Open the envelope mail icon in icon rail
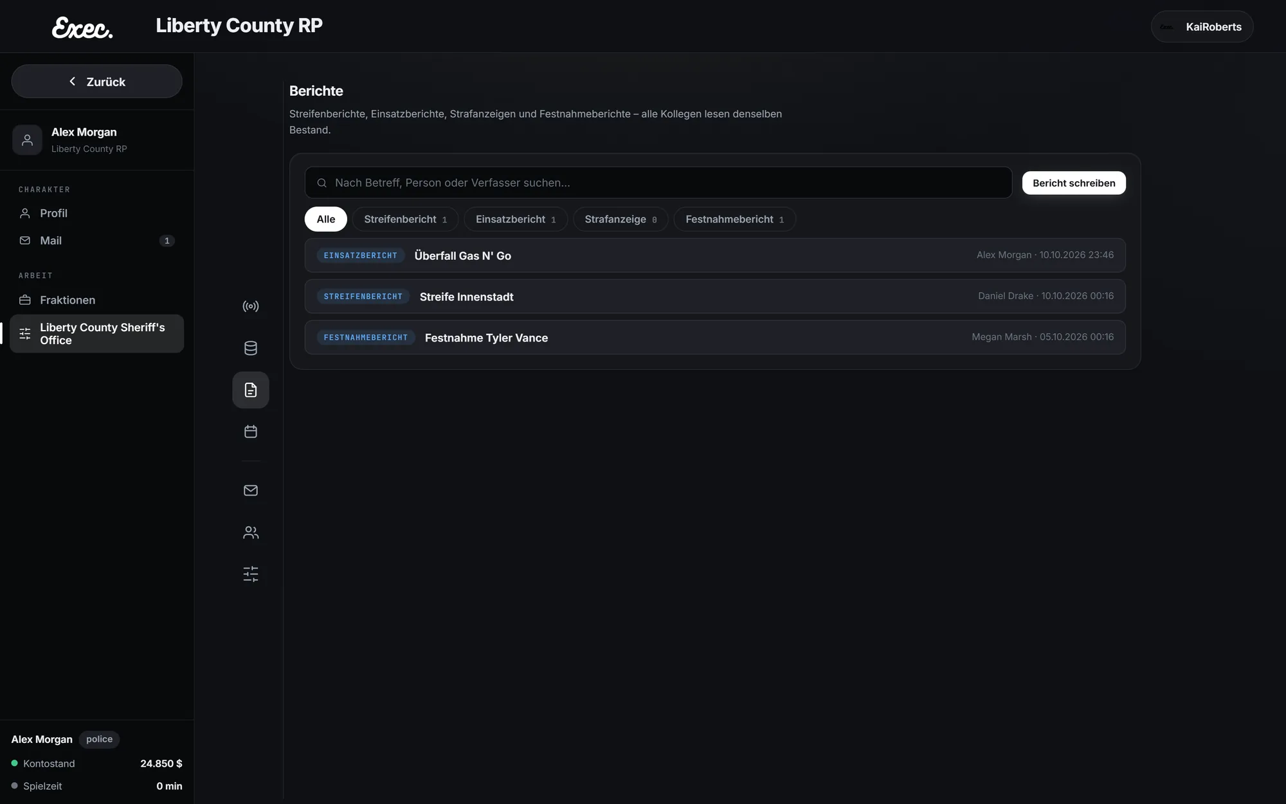This screenshot has width=1286, height=804. click(x=251, y=491)
